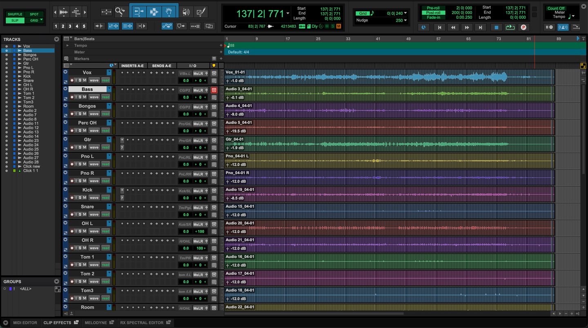This screenshot has width=588, height=328.
Task: Open the Melodyne tab
Action: pos(96,323)
